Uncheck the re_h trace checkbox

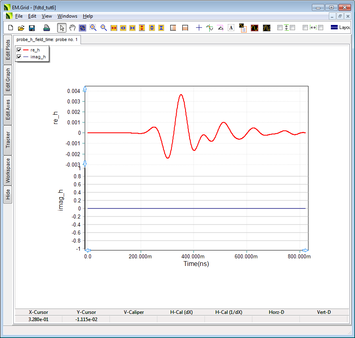point(19,50)
